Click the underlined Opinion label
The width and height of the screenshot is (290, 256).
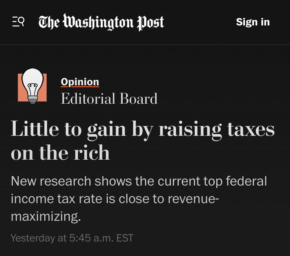click(80, 82)
